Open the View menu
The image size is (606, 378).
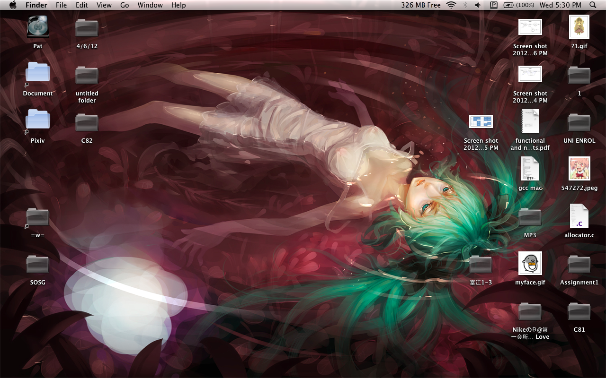(x=104, y=5)
